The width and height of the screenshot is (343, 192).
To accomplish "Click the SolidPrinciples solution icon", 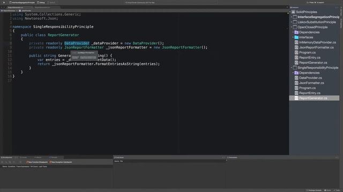I will click(x=293, y=12).
